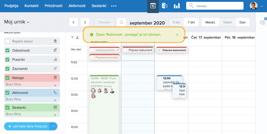Check the izdelaj poročilo task box
Viewport: 267px width, 134px height.
(x=92, y=50)
